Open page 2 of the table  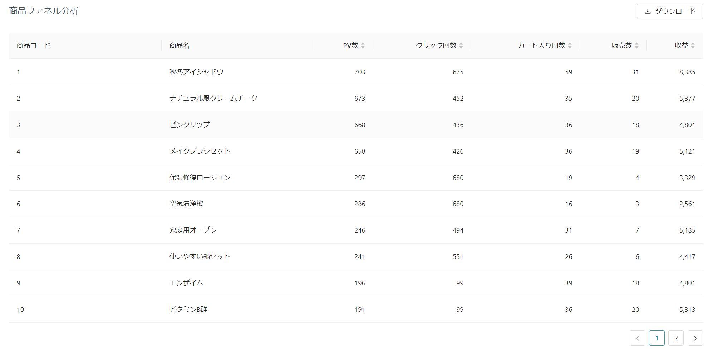point(676,338)
